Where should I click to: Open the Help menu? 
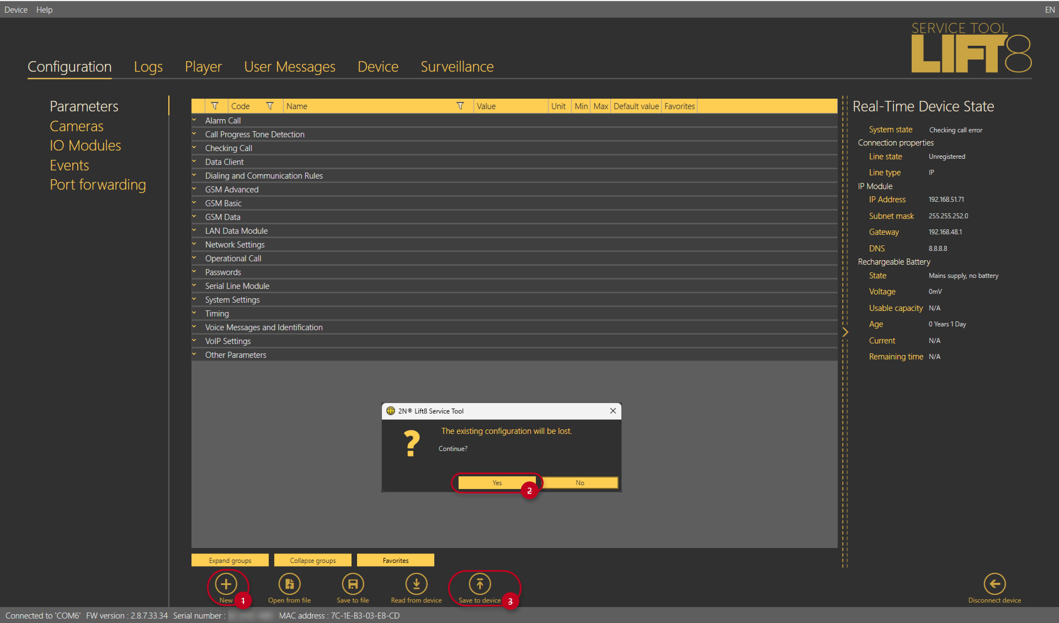pos(44,10)
